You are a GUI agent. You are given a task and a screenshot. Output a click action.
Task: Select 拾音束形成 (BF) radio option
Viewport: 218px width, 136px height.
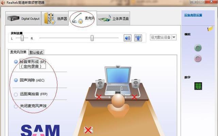click(16, 62)
